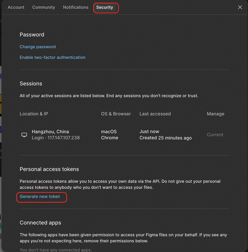This screenshot has width=248, height=252.
Task: Open the Community tab
Action: 44,7
